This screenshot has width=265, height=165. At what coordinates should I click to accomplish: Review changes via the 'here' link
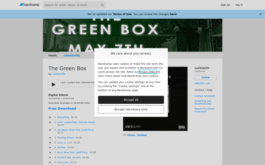[x=173, y=14]
